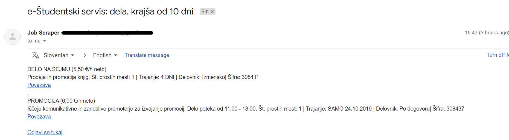The height and width of the screenshot is (140, 509).
Task: Click the redacted sender email address
Action: pos(107,33)
